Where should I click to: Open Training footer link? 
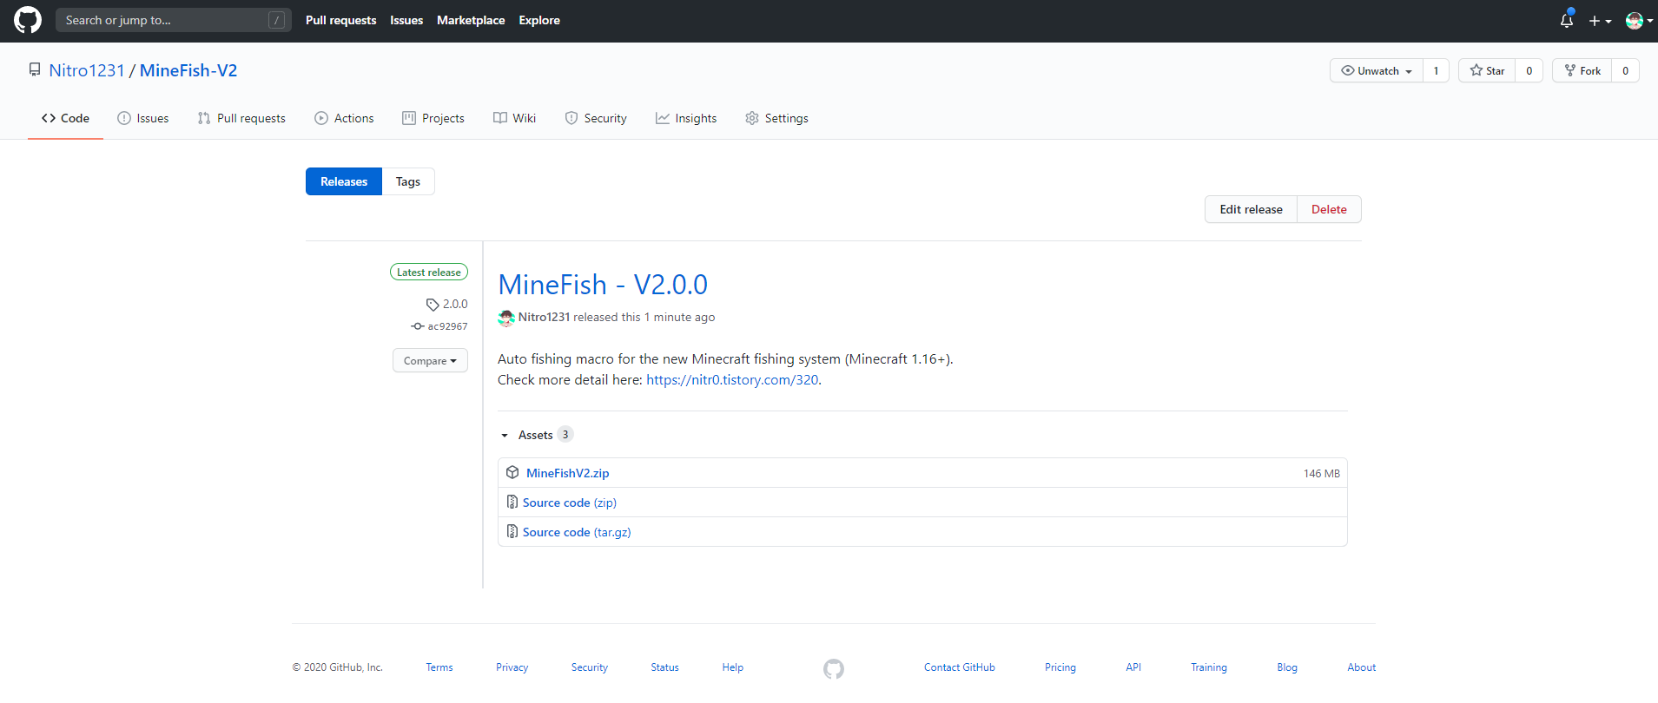coord(1209,667)
